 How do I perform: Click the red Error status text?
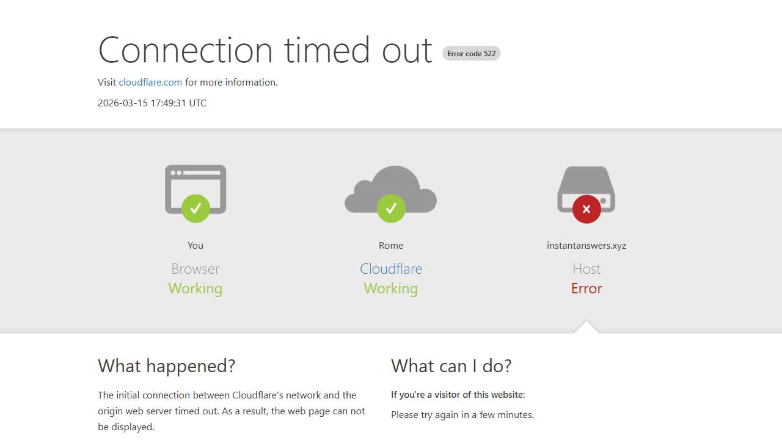(x=586, y=288)
